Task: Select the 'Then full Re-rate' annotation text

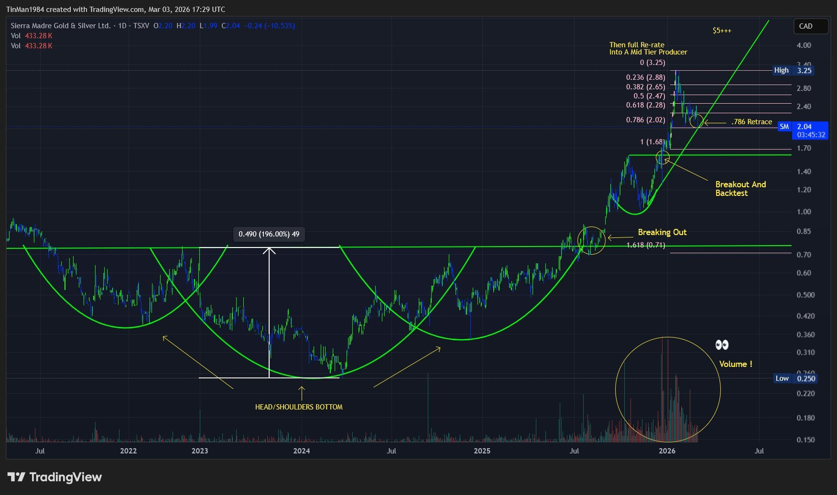Action: click(637, 45)
